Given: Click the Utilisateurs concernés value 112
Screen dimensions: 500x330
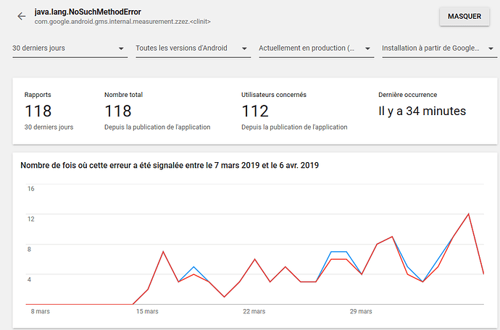Looking at the screenshot, I should pyautogui.click(x=255, y=111).
